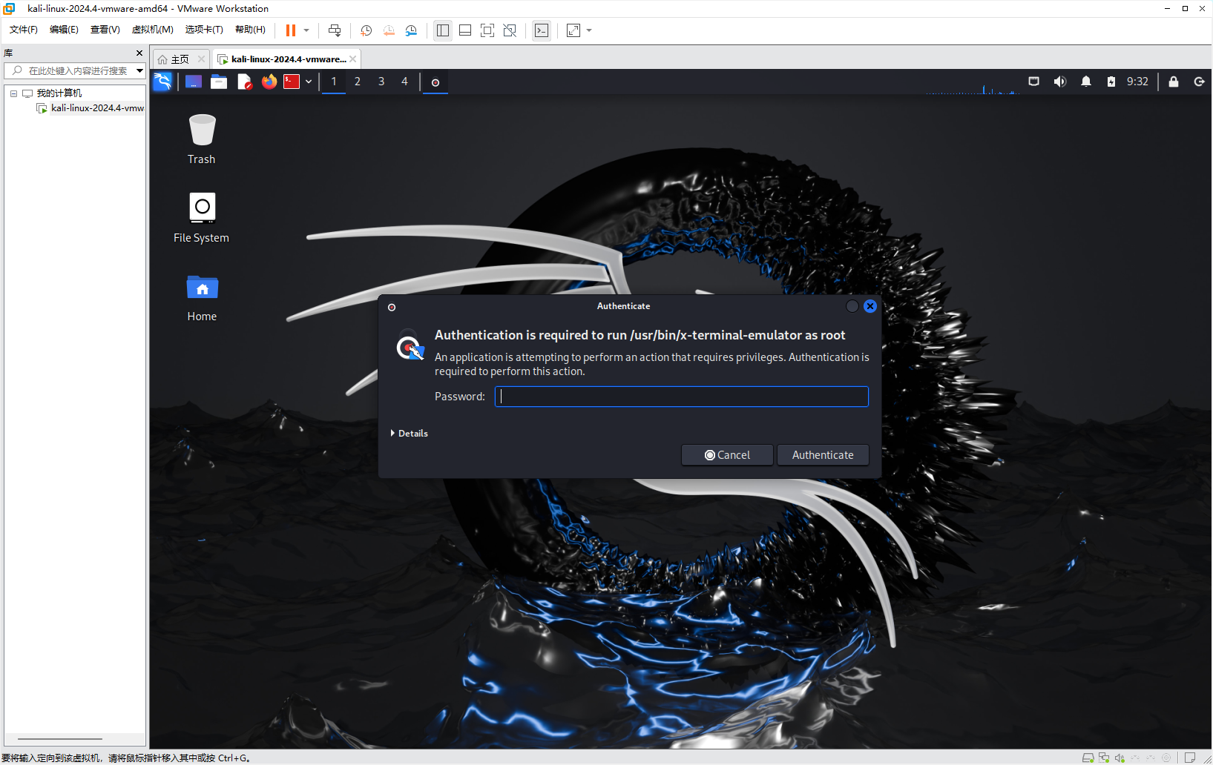This screenshot has width=1213, height=765.
Task: Open the Trash desktop icon
Action: 202,139
